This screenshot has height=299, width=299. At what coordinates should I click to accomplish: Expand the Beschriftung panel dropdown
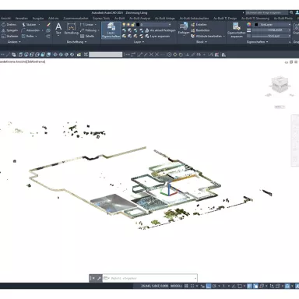click(76, 42)
